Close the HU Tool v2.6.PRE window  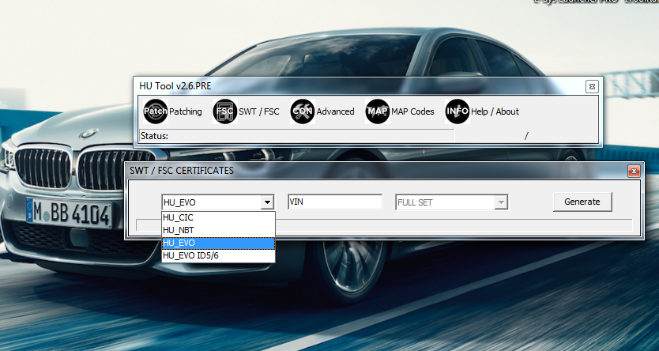click(592, 85)
